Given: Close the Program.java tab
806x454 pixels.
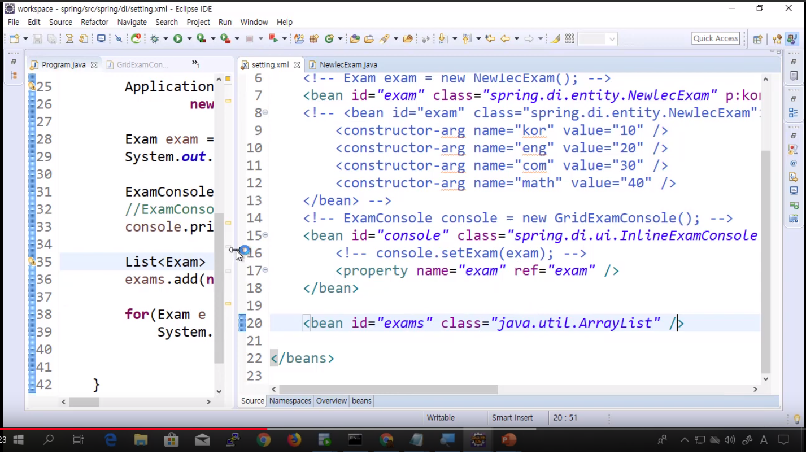Looking at the screenshot, I should point(94,65).
